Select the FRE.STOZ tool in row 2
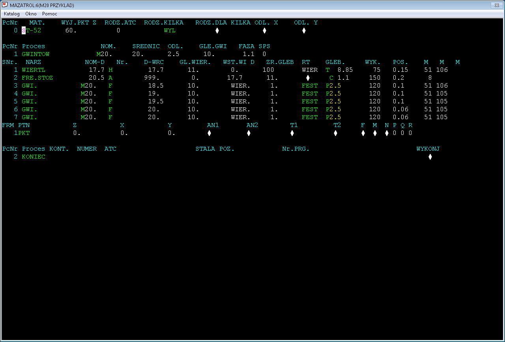Screen dimensions: 505x342 37,78
